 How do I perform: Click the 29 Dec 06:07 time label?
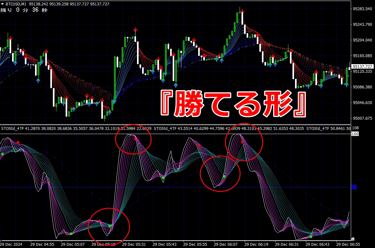pos(226,244)
